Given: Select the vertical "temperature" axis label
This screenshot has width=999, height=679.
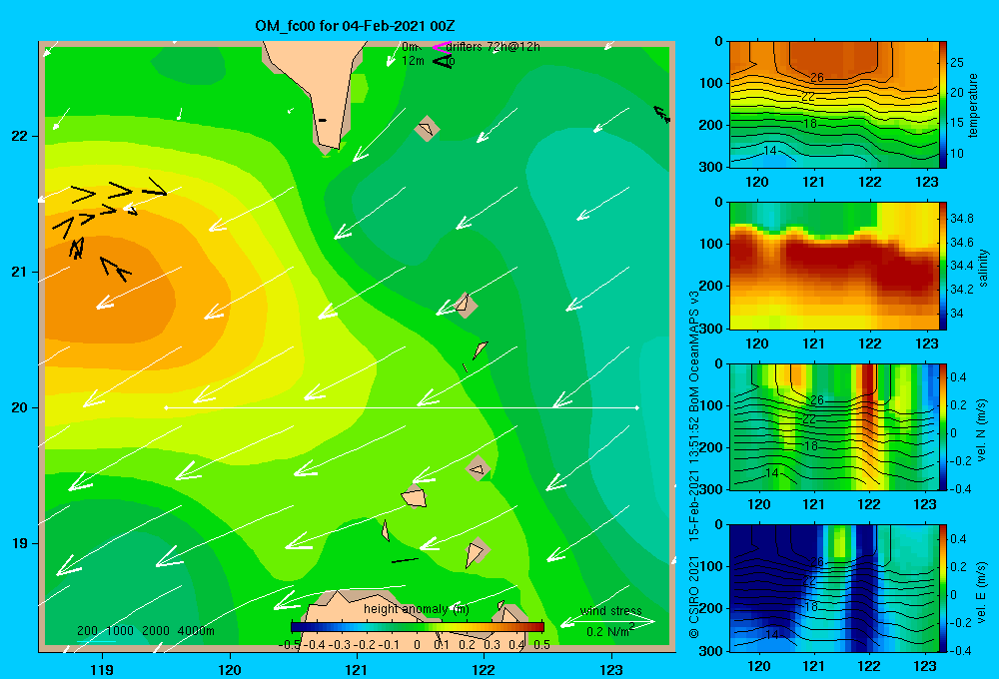Looking at the screenshot, I should coord(973,105).
